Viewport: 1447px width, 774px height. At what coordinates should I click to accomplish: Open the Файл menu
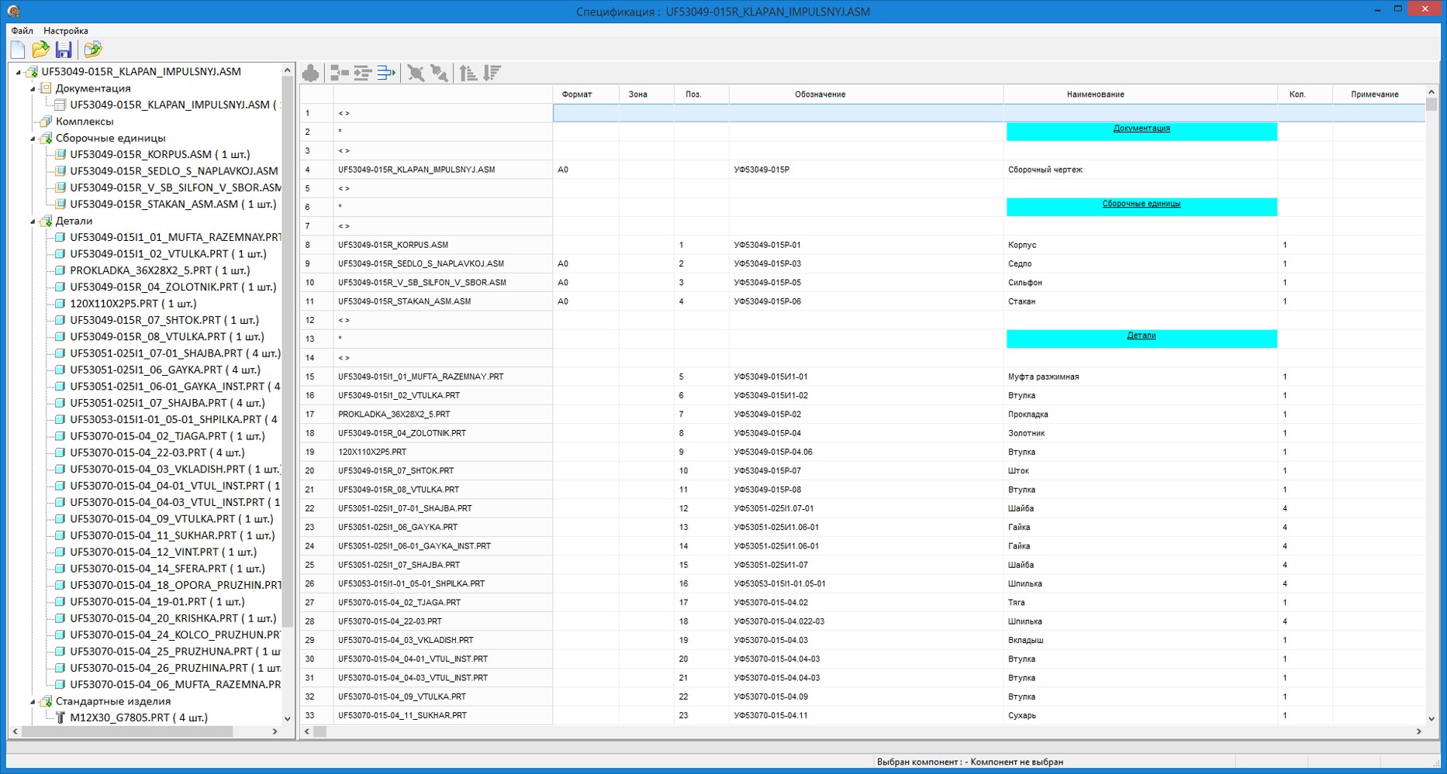click(x=22, y=31)
